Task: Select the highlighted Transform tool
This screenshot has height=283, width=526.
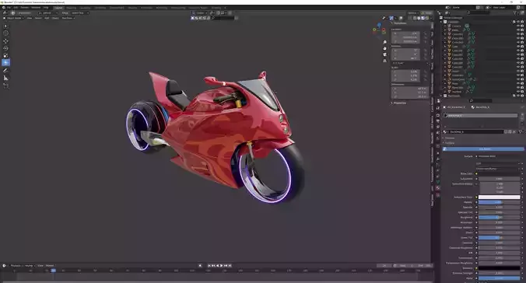Action: click(5, 63)
